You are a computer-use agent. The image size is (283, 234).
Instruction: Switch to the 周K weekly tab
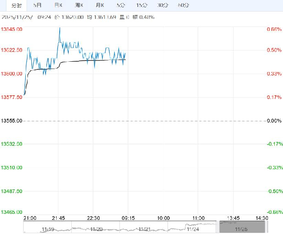pyautogui.click(x=79, y=6)
